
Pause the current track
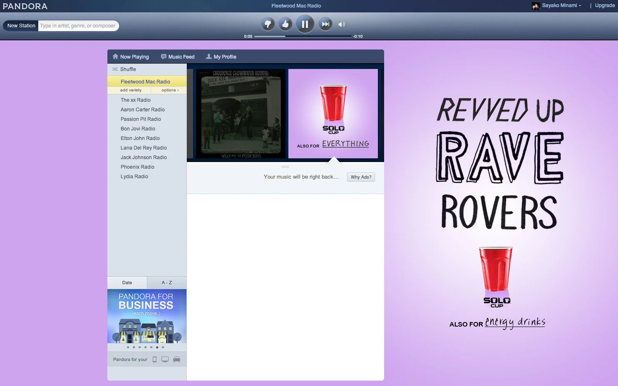tap(305, 24)
